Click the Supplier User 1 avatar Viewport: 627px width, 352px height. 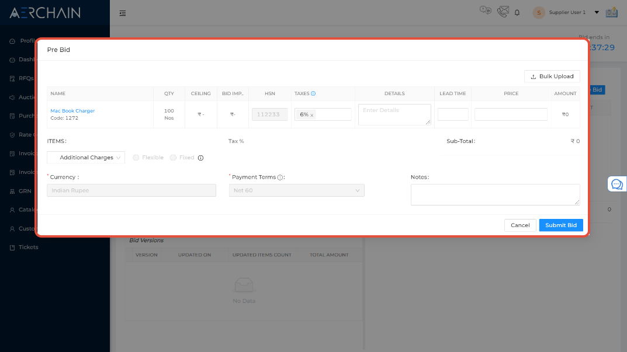coord(538,12)
